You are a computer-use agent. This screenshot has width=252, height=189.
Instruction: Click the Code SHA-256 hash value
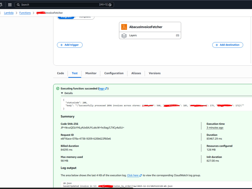click(92, 128)
